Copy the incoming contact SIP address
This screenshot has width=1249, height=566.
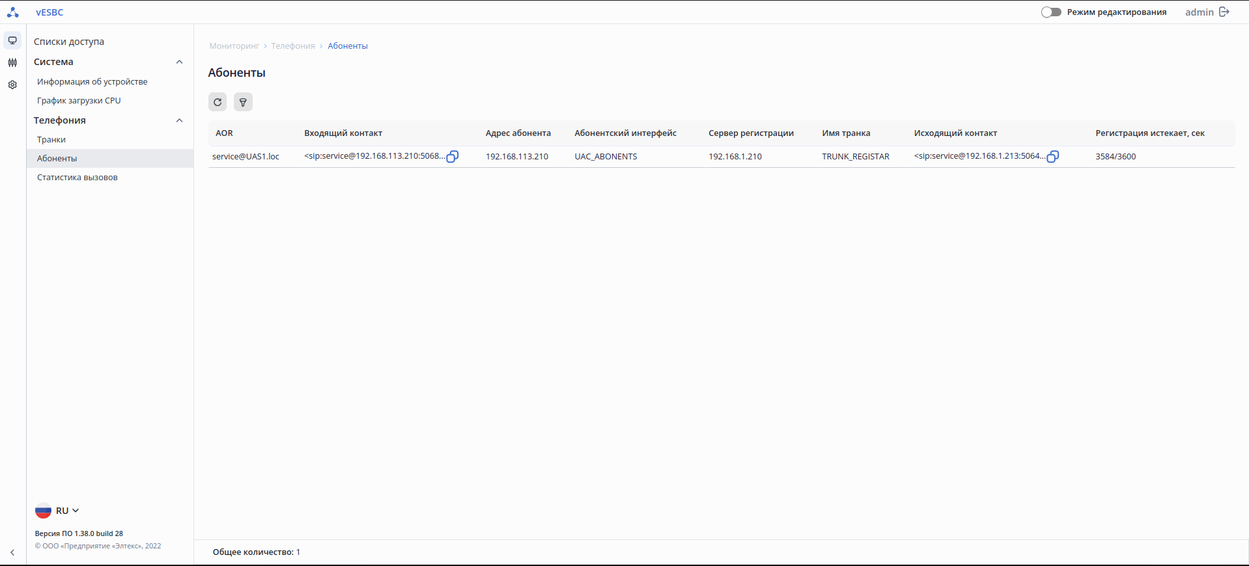coord(453,156)
